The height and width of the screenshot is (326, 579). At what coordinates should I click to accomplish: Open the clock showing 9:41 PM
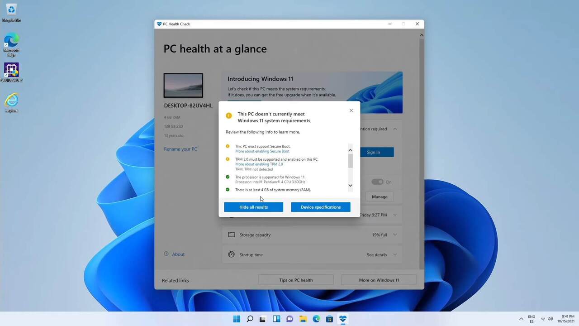566,319
